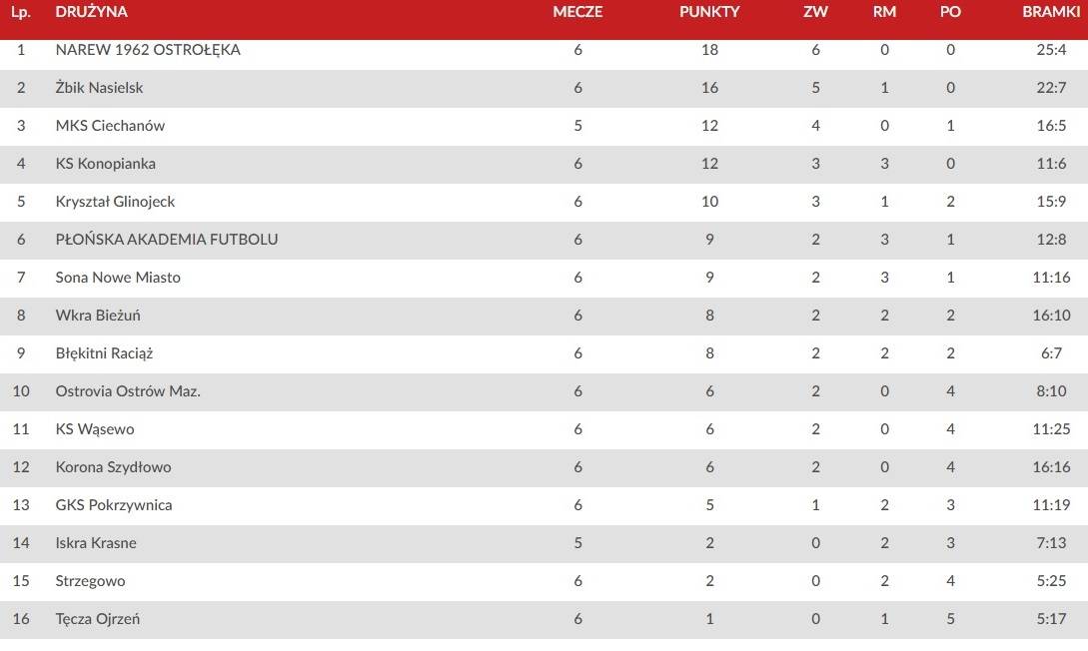Screen dimensions: 1088x651
Task: Click Ostrovia Ostrów Maz. team name
Action: point(128,391)
